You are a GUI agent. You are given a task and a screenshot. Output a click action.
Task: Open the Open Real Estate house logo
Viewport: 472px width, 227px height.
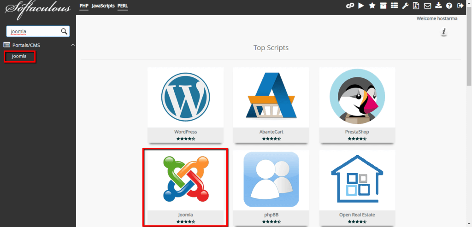pyautogui.click(x=357, y=180)
